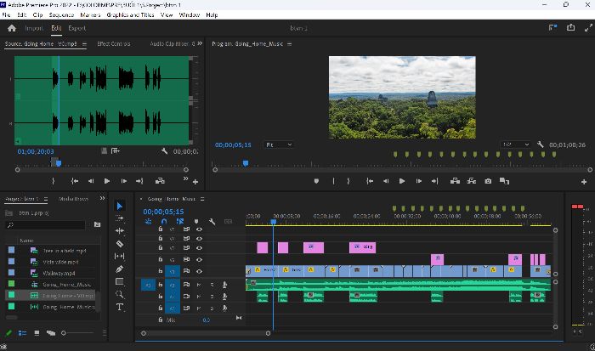Viewport: 595px width, 351px height.
Task: Open Program monitor settings wrench
Action: 541,144
